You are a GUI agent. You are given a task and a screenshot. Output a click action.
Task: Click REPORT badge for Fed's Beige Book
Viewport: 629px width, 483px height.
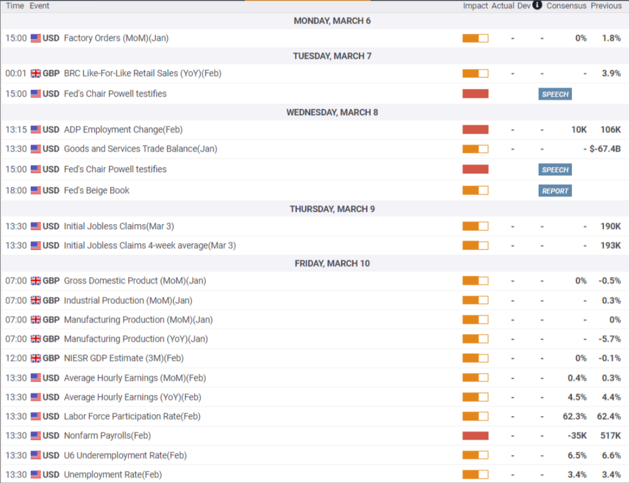(555, 191)
